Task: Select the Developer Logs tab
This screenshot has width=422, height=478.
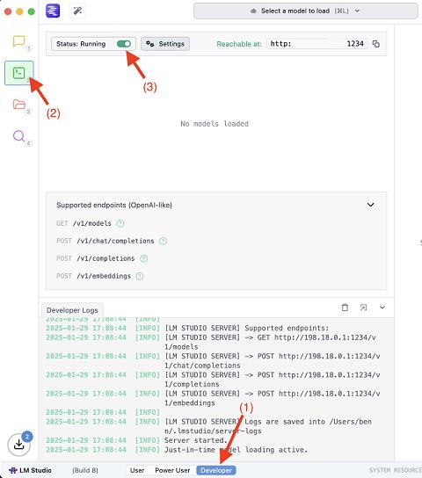Action: tap(72, 310)
